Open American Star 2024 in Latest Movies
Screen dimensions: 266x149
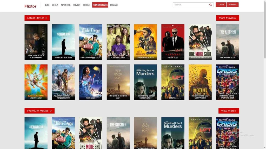pos(63,42)
